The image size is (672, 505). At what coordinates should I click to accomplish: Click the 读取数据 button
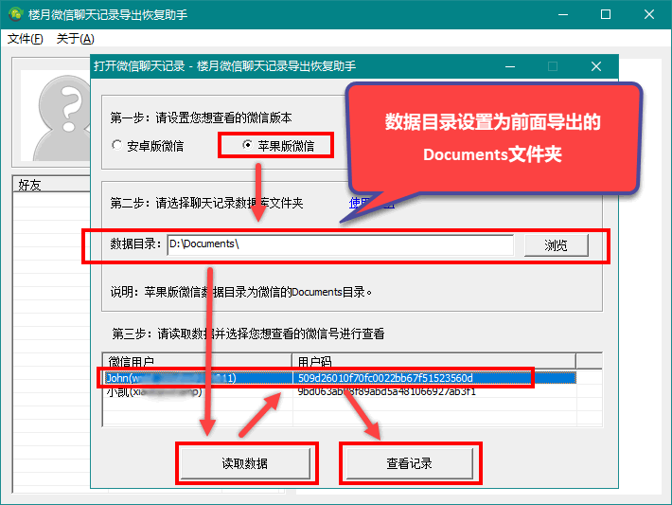tap(244, 463)
